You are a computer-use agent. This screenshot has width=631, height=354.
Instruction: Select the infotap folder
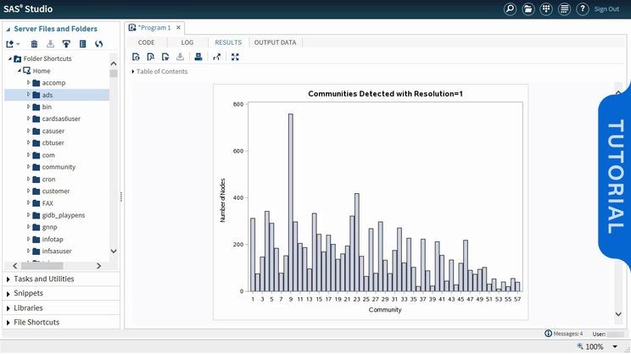click(x=53, y=240)
